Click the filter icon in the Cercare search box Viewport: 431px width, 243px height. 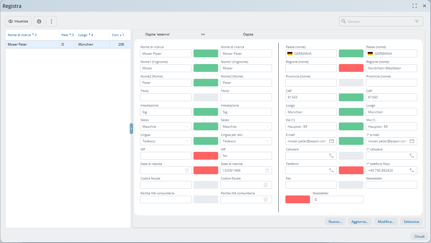pyautogui.click(x=417, y=22)
